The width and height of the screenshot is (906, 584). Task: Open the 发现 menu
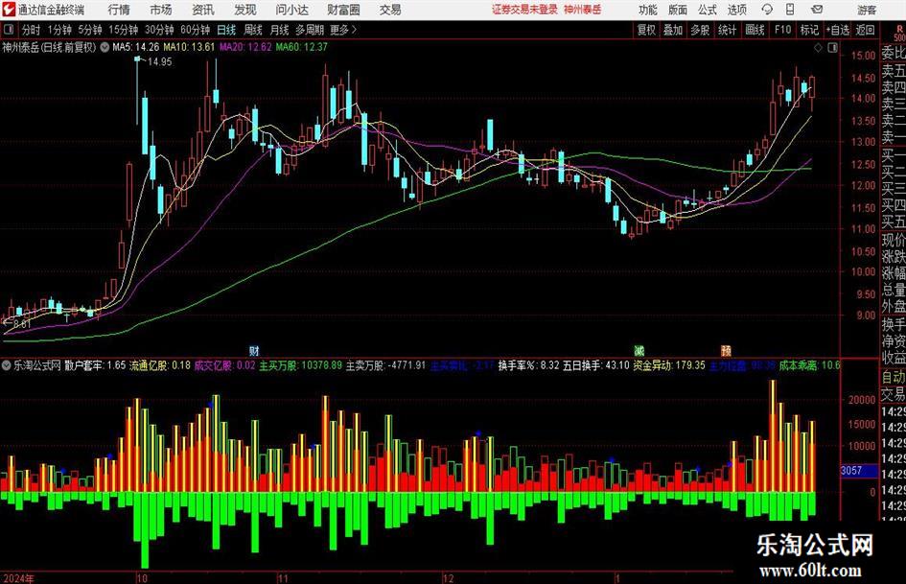(x=245, y=10)
